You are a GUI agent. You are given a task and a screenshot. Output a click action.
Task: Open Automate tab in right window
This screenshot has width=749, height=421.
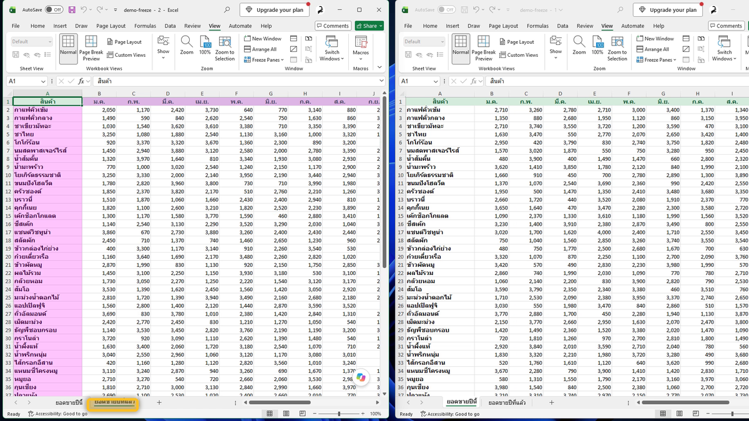point(633,26)
